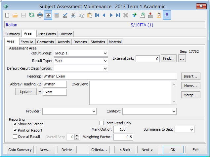Click the Move... button
The width and height of the screenshot is (210, 157).
191,86
